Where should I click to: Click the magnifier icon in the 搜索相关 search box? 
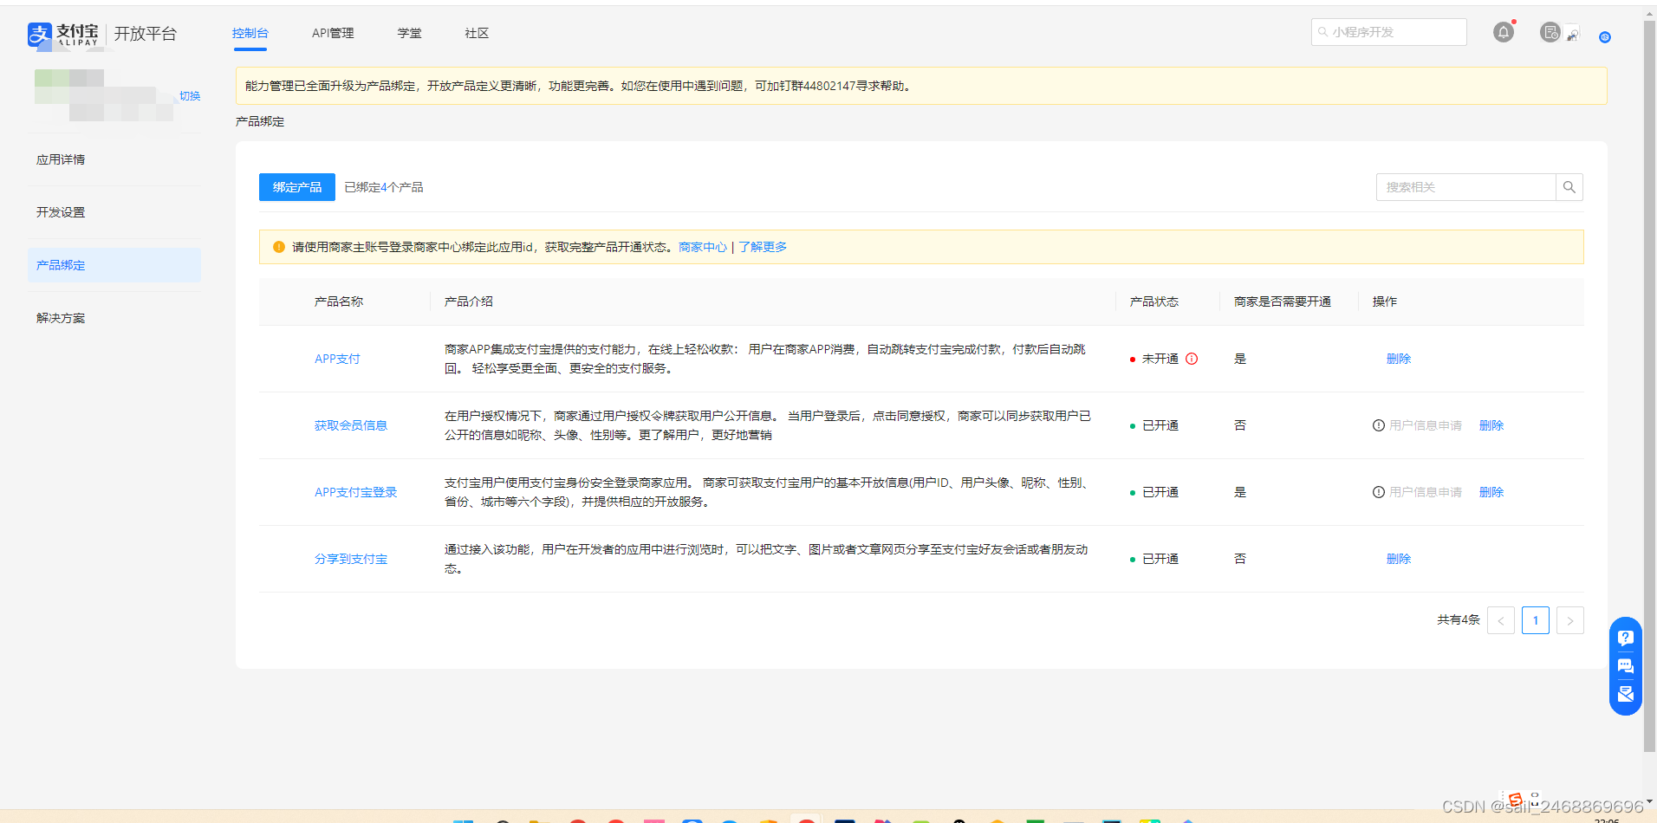tap(1569, 187)
